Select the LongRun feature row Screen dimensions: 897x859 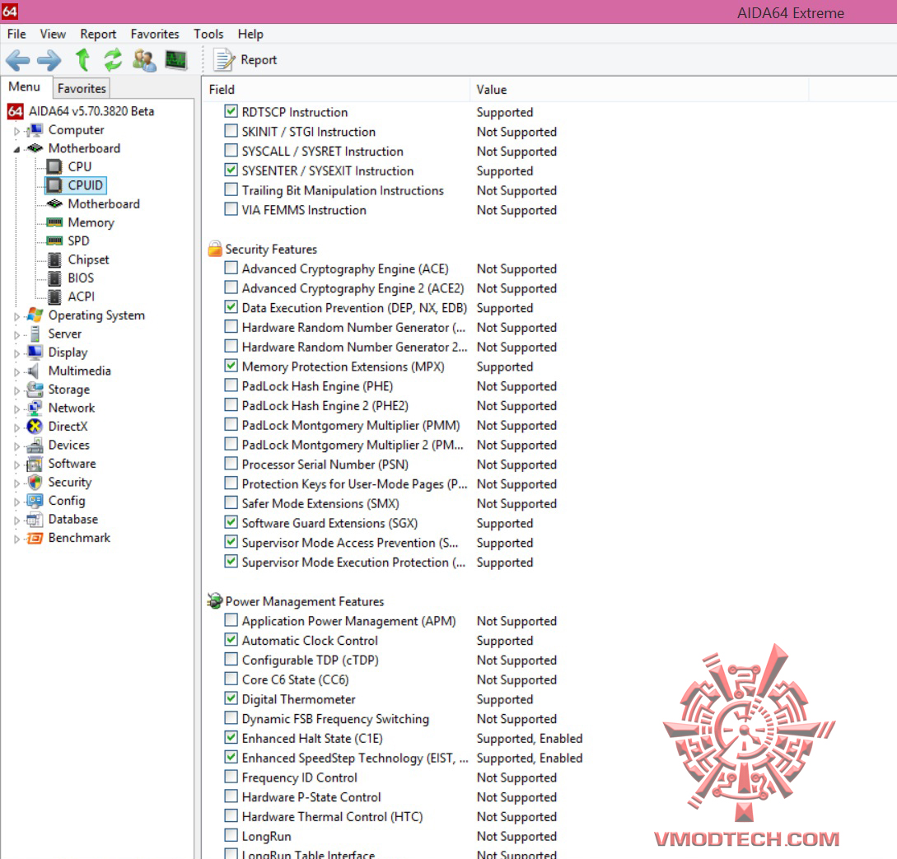point(389,836)
